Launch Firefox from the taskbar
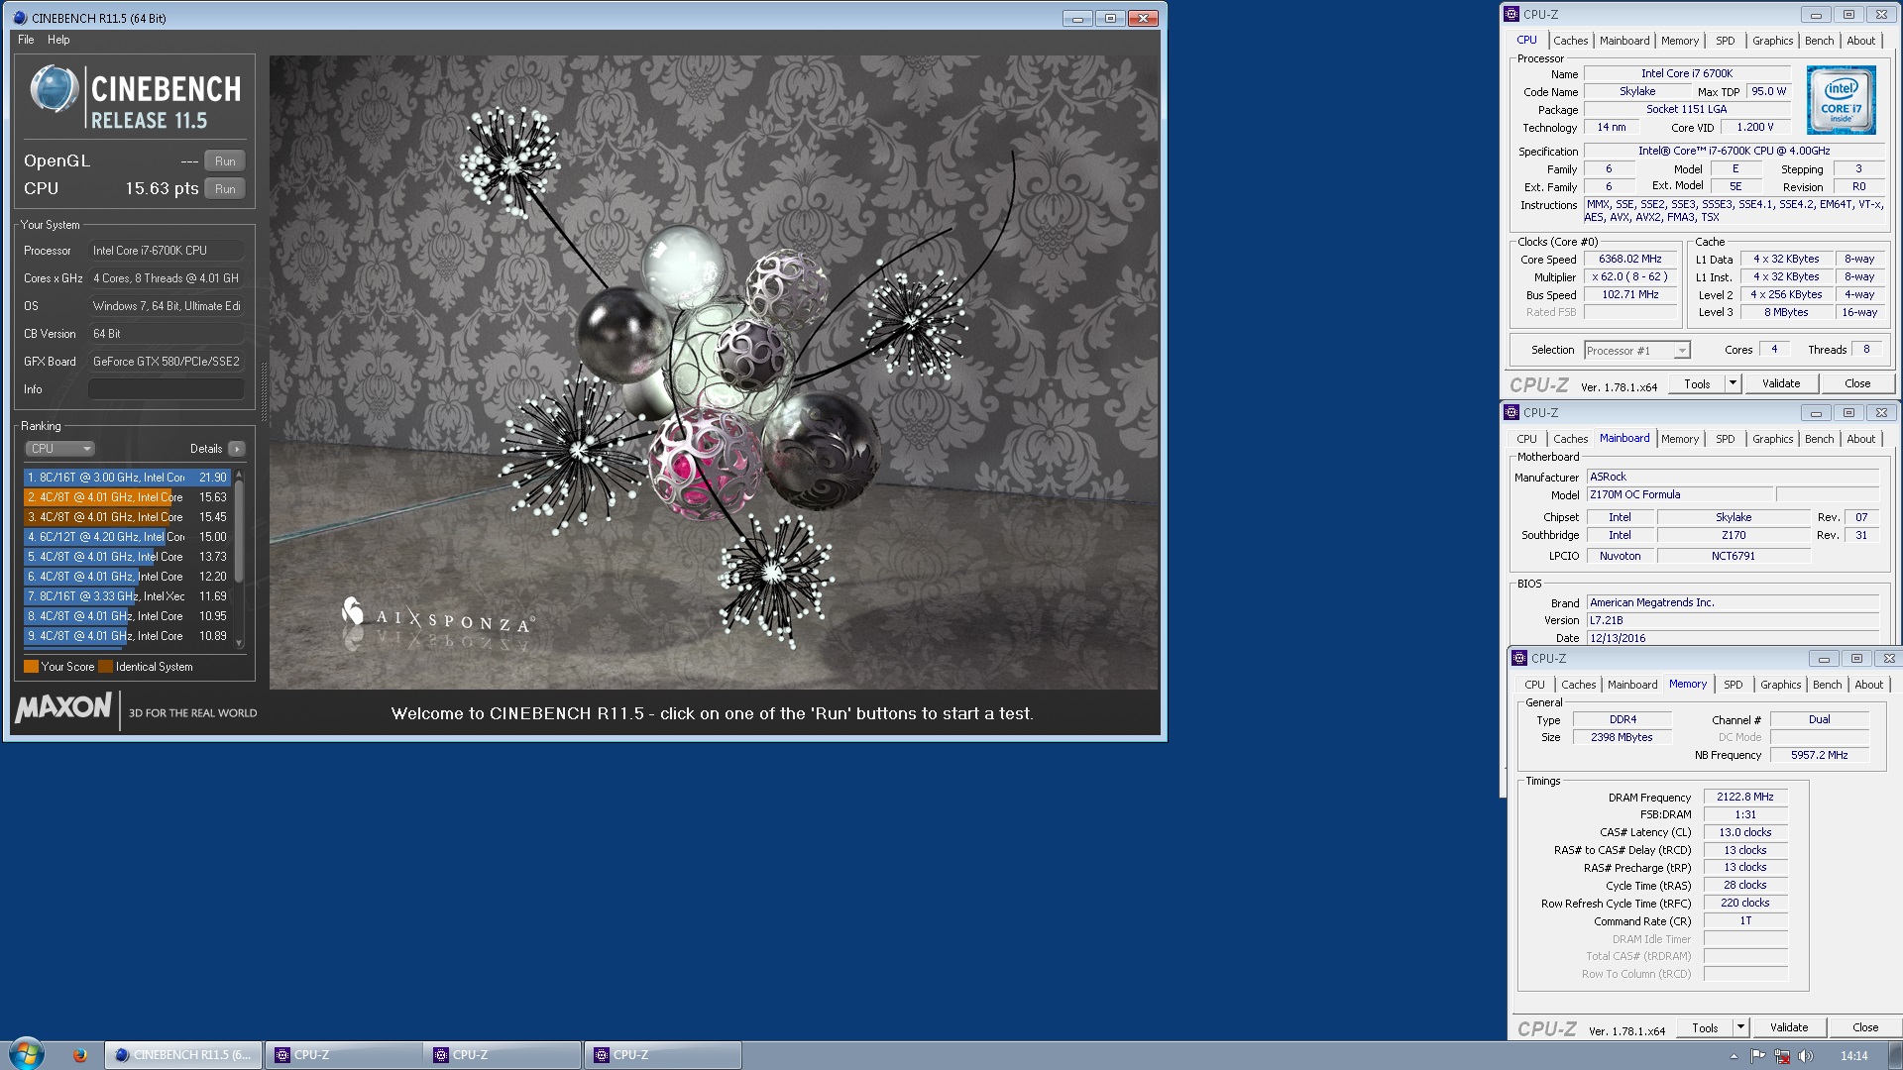 pos(80,1055)
